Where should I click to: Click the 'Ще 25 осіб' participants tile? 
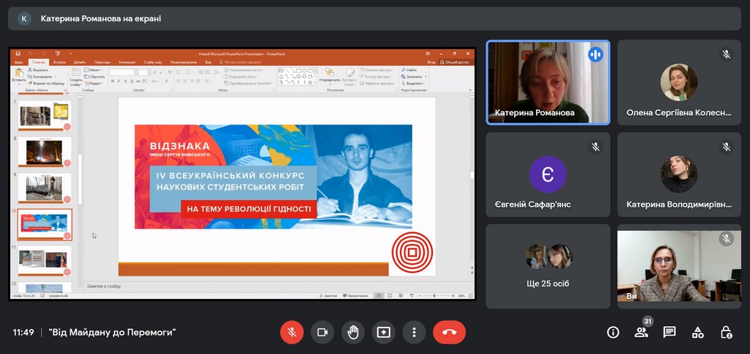click(x=548, y=266)
